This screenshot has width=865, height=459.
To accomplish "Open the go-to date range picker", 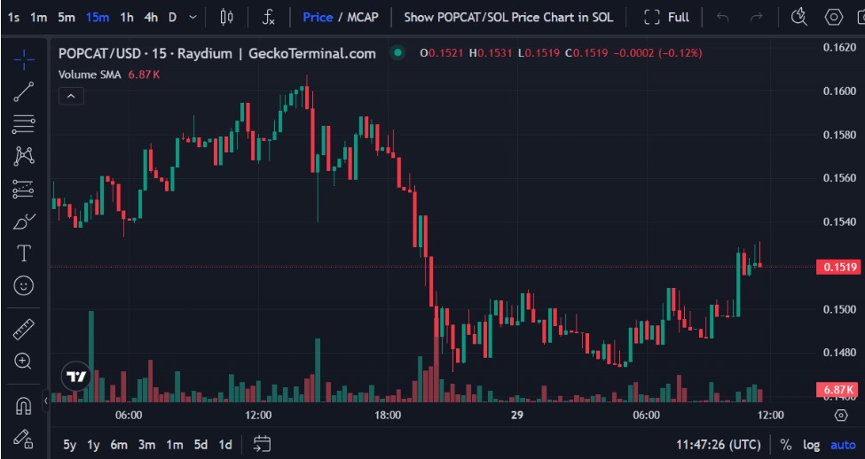I will pos(262,444).
